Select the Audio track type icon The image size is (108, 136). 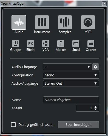click(19, 22)
